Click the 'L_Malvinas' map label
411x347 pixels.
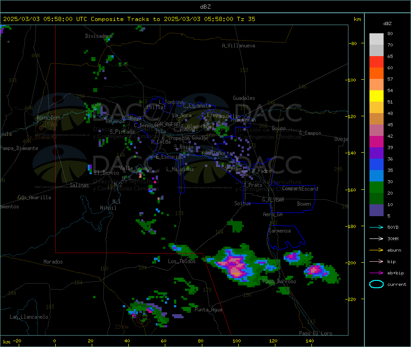[180, 169]
